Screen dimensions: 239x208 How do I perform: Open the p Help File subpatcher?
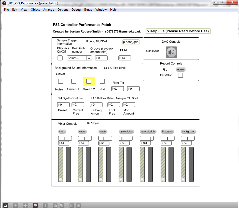coord(178,31)
